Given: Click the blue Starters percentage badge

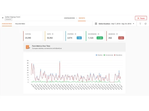Looking at the screenshot, I should tap(79, 38).
